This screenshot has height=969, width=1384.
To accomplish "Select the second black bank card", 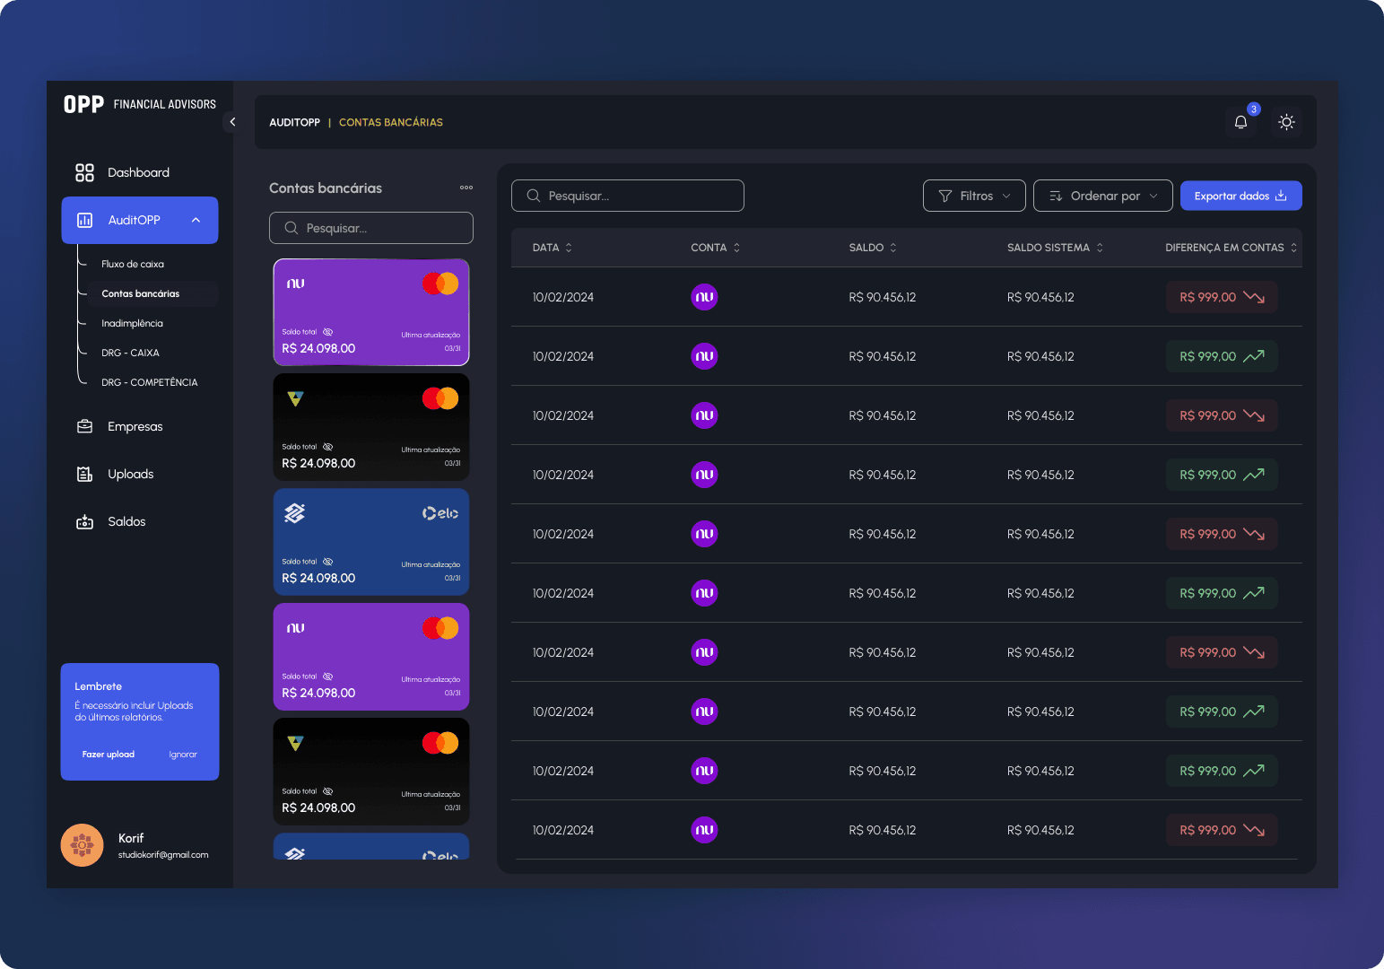I will point(371,772).
